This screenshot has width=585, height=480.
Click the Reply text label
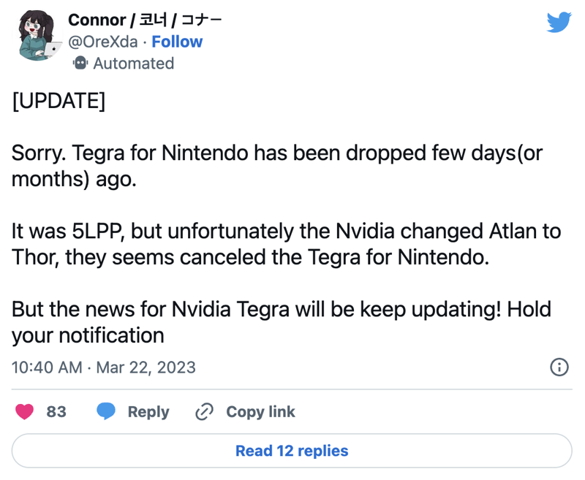click(148, 412)
